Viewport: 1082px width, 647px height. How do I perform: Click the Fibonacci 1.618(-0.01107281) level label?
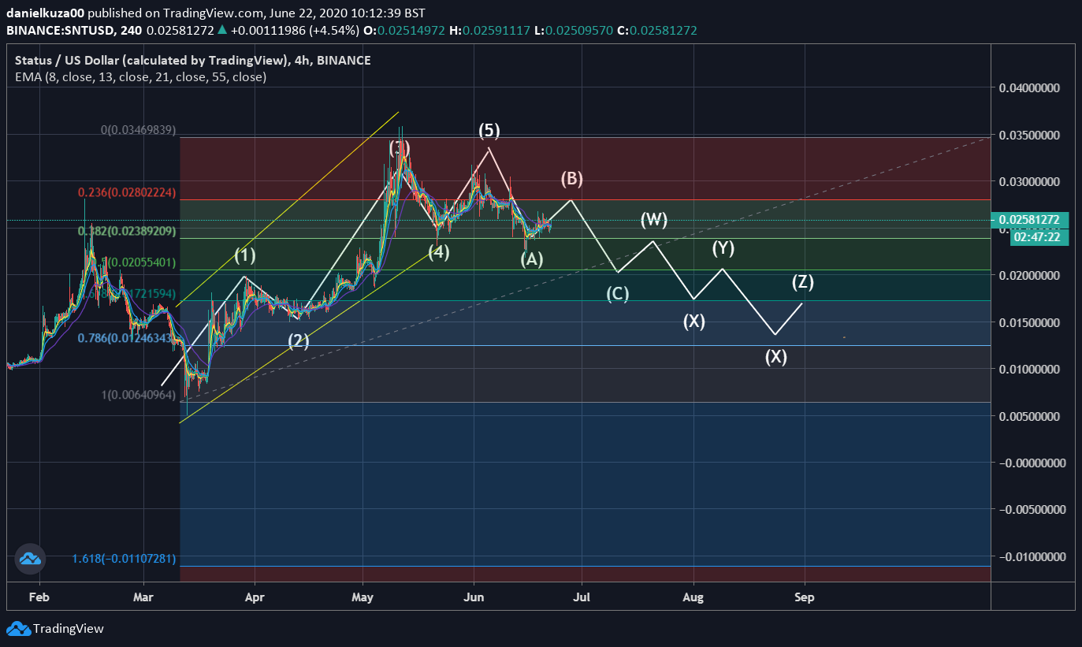point(124,559)
